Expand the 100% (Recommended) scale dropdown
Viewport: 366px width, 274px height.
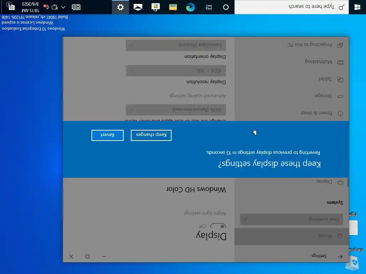click(x=176, y=110)
